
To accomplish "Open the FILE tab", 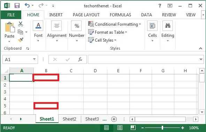I will [11, 15].
